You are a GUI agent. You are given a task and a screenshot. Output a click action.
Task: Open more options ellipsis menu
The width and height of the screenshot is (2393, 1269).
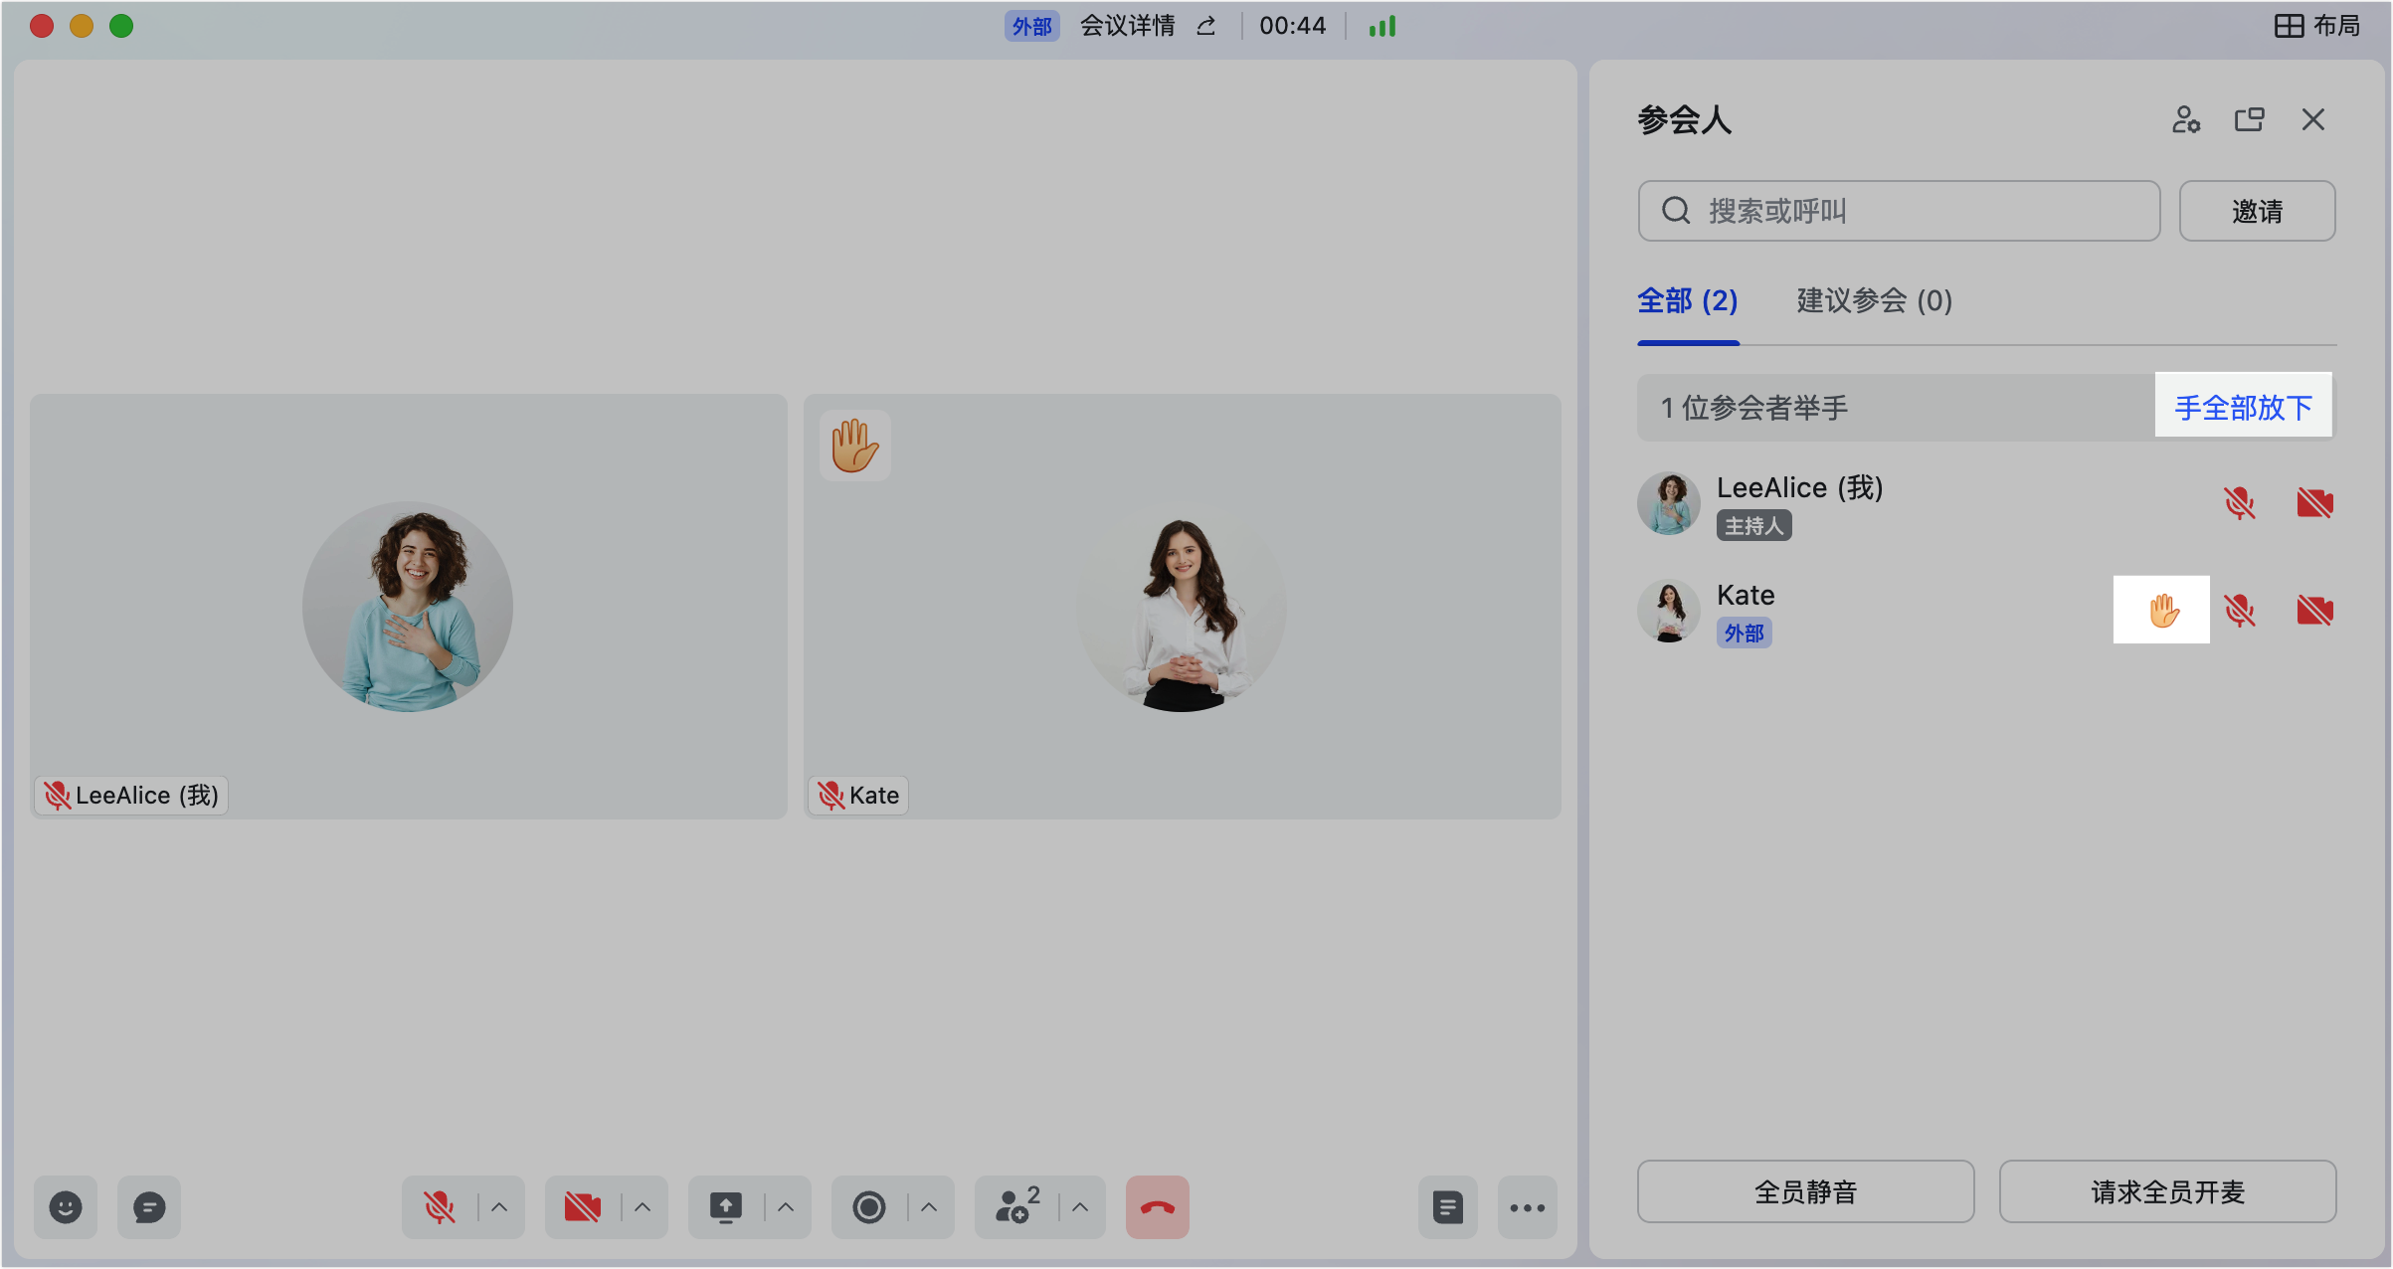tap(1528, 1207)
